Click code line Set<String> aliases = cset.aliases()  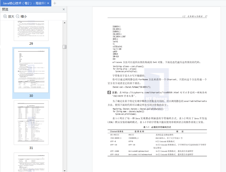coord(128,66)
